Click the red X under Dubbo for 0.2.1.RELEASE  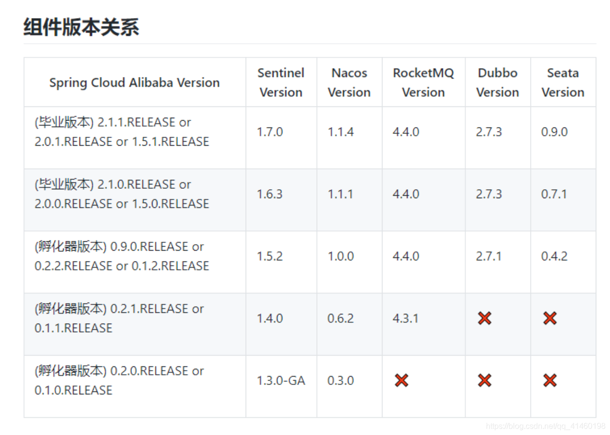point(484,318)
